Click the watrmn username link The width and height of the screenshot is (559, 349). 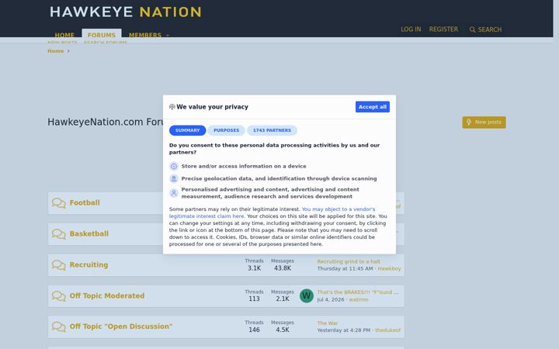(359, 299)
